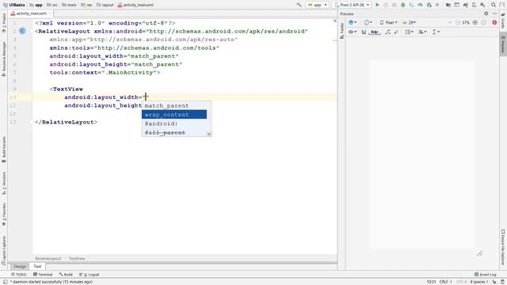Open the View Options eye dropdown
Viewport: 507px width, 285px height.
point(353,32)
